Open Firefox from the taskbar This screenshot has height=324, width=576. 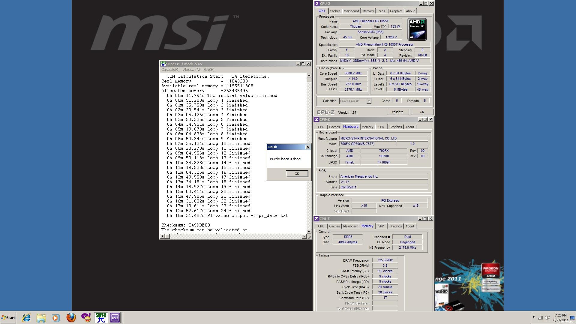tap(71, 318)
